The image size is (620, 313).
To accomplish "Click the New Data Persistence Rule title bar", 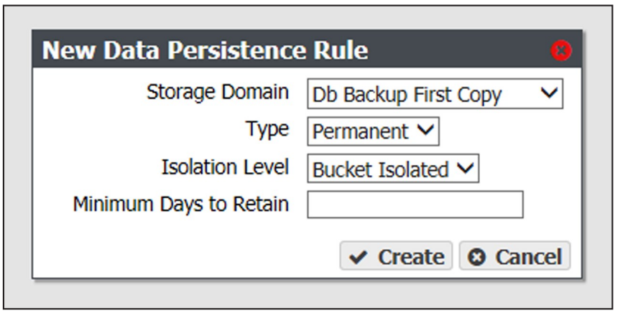I will click(307, 50).
